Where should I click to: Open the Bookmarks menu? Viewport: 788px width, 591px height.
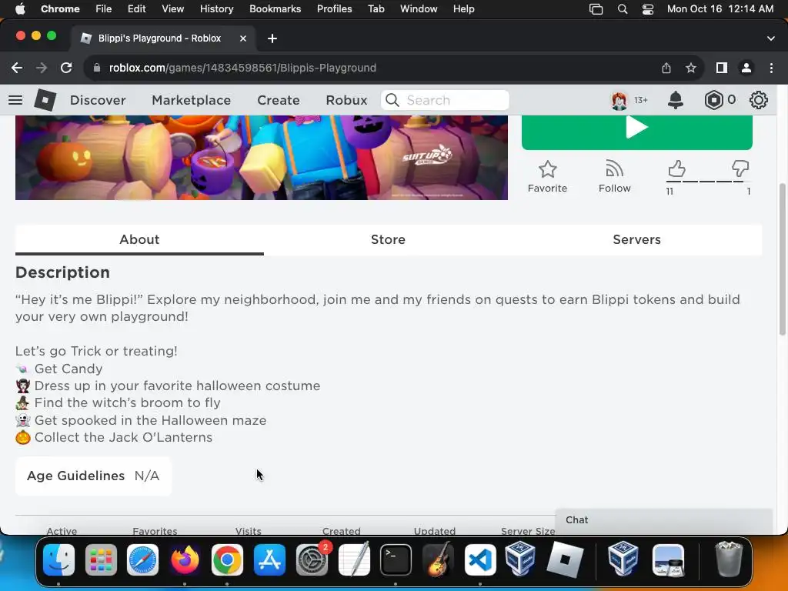(275, 9)
